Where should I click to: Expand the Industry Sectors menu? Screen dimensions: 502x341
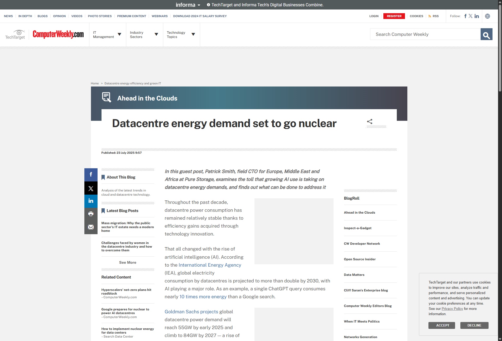(144, 35)
